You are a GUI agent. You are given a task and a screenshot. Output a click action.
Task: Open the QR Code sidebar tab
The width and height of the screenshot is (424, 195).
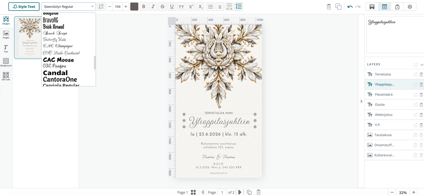[6, 77]
